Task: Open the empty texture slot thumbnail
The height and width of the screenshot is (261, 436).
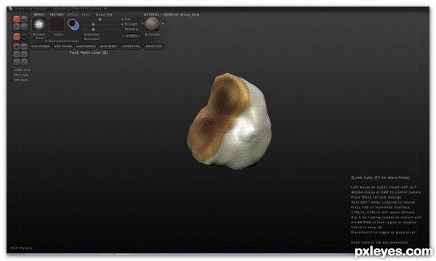Action: [57, 24]
